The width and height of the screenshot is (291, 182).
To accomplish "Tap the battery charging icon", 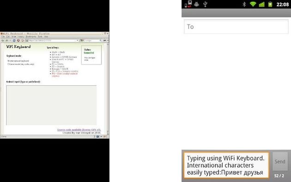I will (x=270, y=4).
